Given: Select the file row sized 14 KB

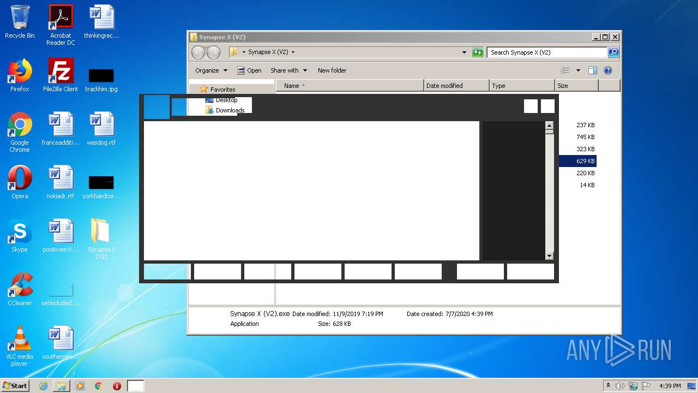Looking at the screenshot, I should [x=577, y=185].
